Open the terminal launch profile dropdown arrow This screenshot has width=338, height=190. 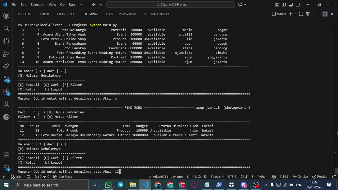tap(295, 14)
